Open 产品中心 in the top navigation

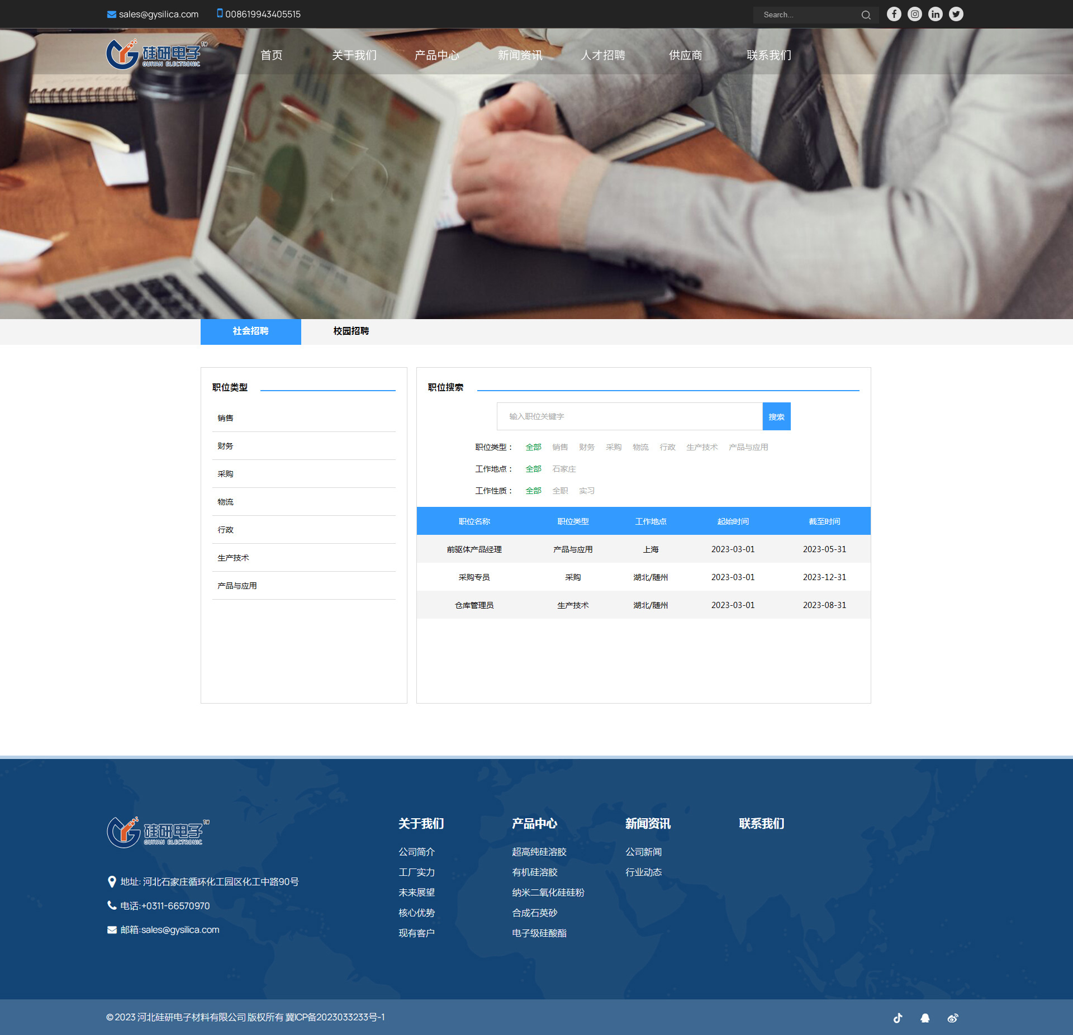437,55
